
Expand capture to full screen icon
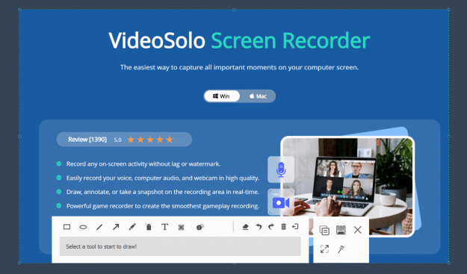[x=324, y=249]
